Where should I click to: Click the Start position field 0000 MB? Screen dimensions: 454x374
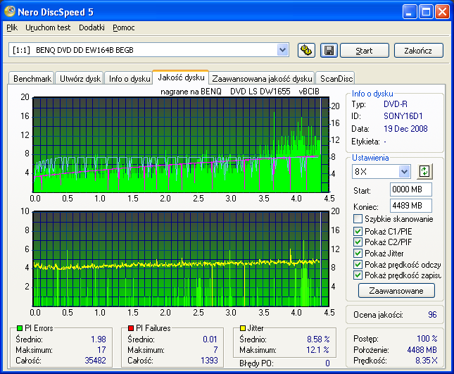coord(411,189)
